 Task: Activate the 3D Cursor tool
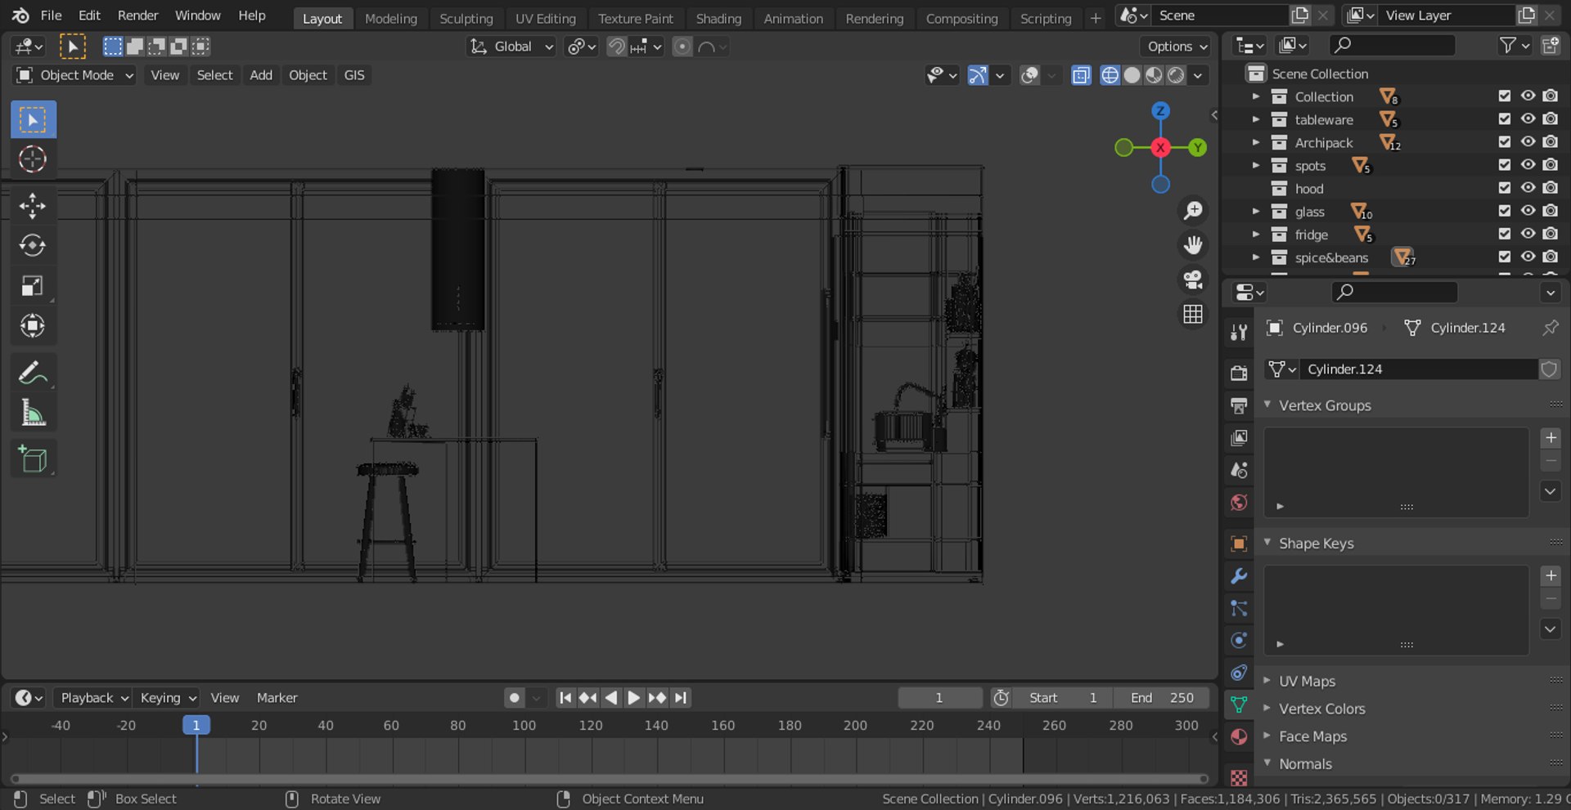pos(33,159)
